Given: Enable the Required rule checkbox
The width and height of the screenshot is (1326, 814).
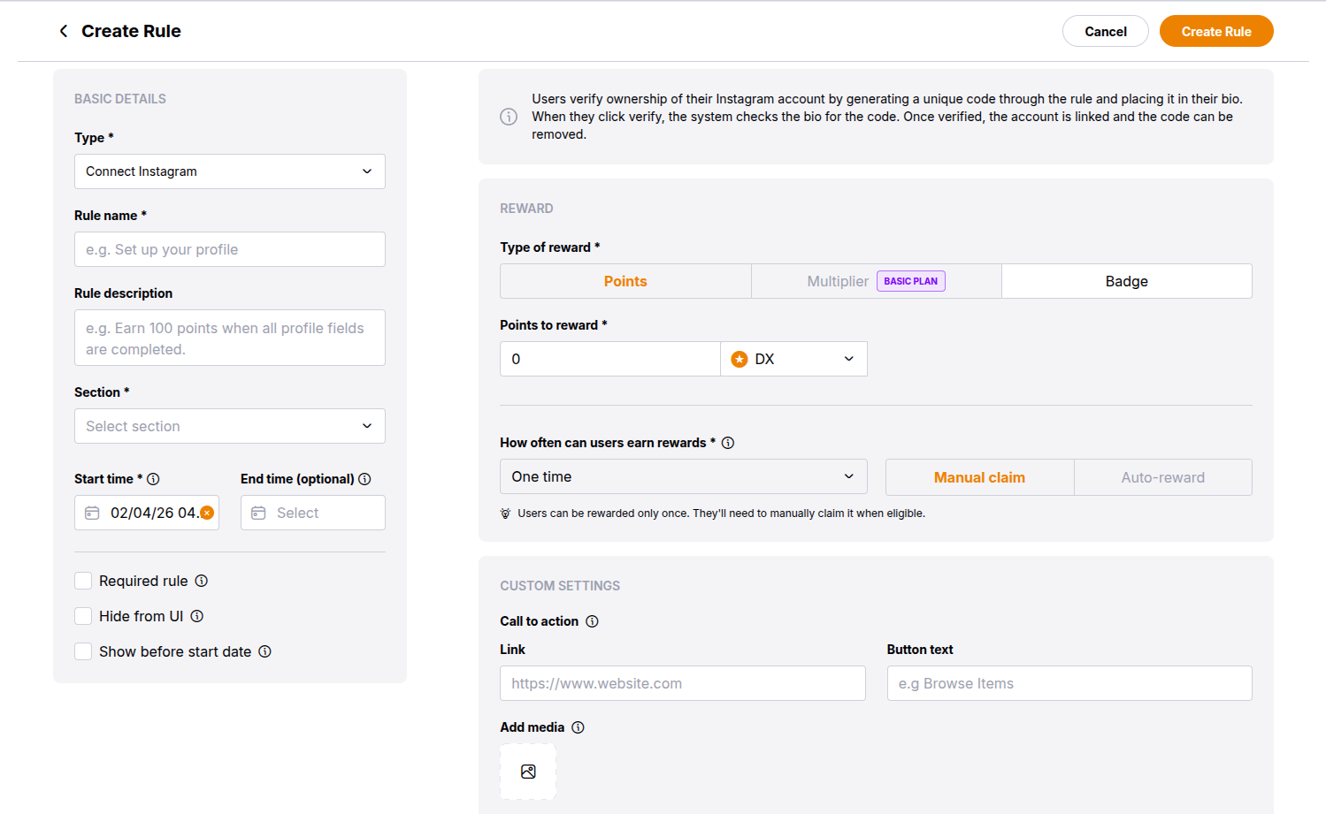Looking at the screenshot, I should [x=83, y=581].
